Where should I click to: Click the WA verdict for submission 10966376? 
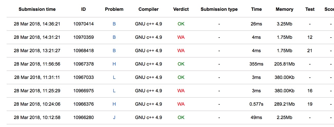(181, 104)
